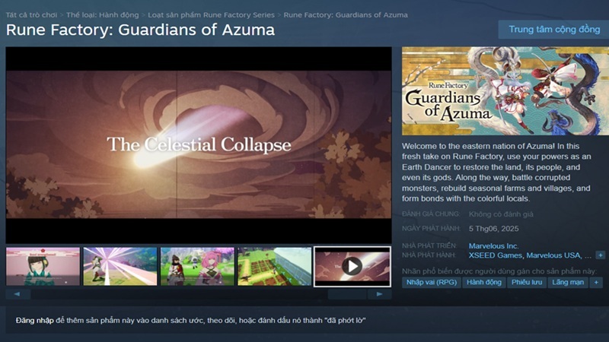This screenshot has height=342, width=609.
Task: Expand more tags with plus button
Action: tap(596, 282)
